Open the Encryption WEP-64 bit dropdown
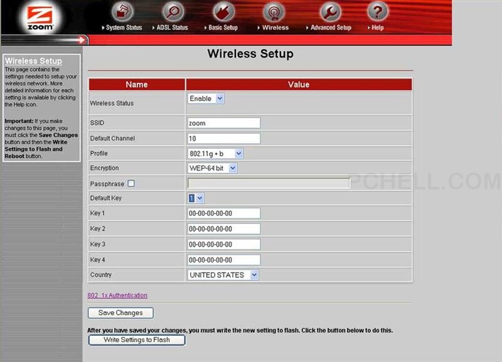The image size is (502, 362). 213,168
